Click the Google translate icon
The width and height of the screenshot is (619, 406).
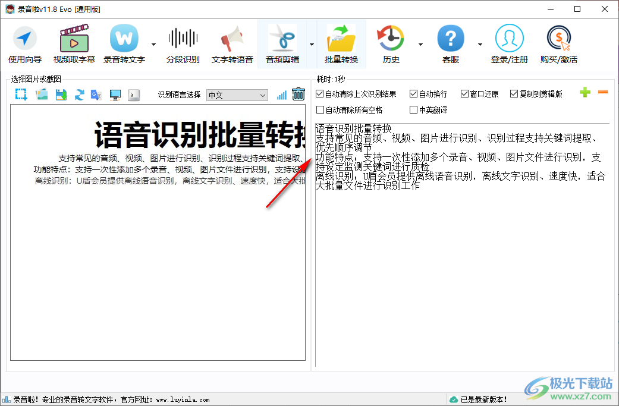[96, 95]
